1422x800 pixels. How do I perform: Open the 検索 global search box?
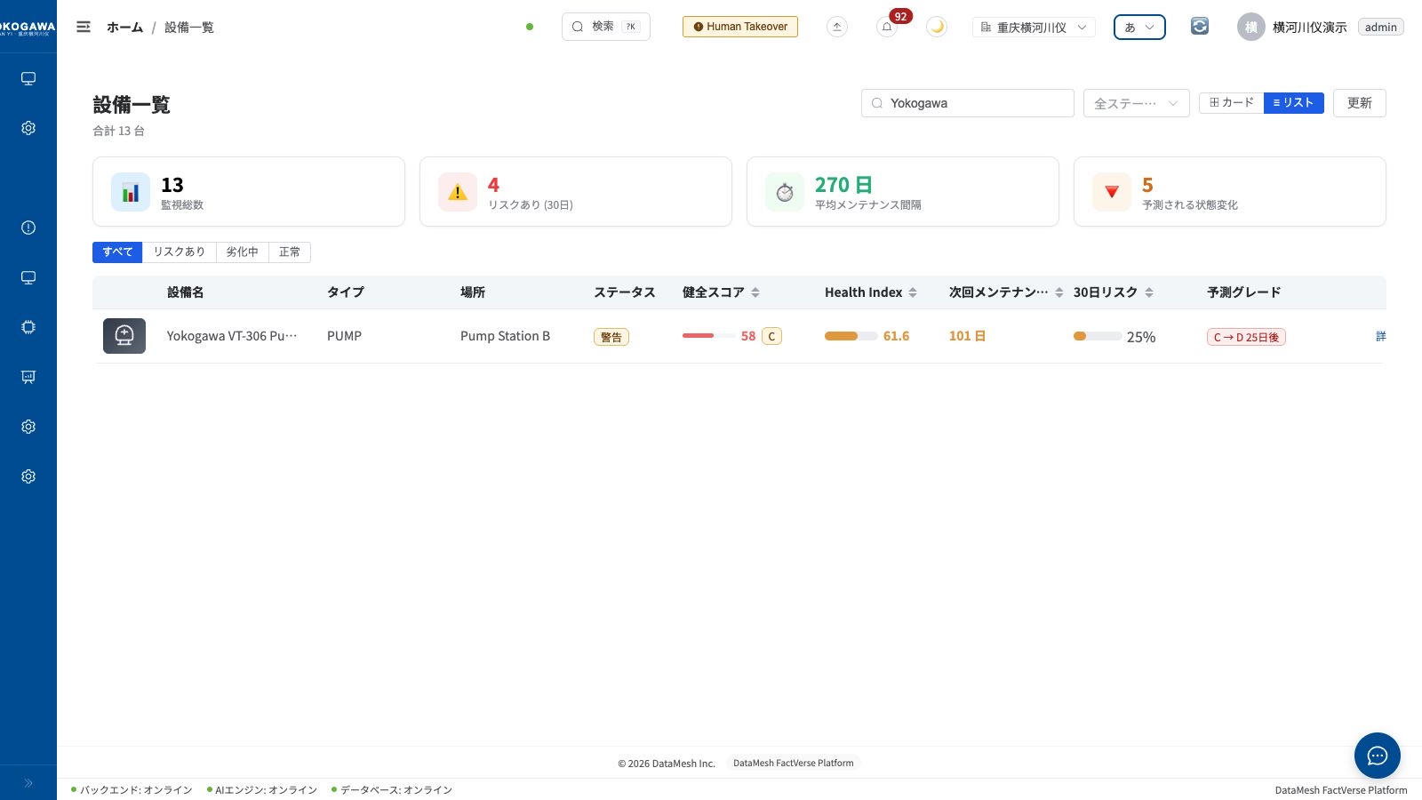pos(606,27)
